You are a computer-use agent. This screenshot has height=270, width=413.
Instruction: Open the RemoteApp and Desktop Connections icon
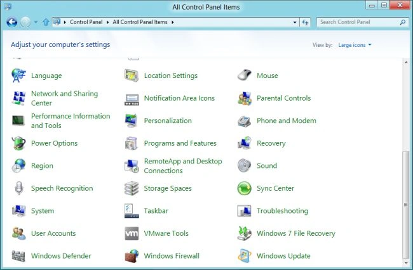(x=132, y=166)
